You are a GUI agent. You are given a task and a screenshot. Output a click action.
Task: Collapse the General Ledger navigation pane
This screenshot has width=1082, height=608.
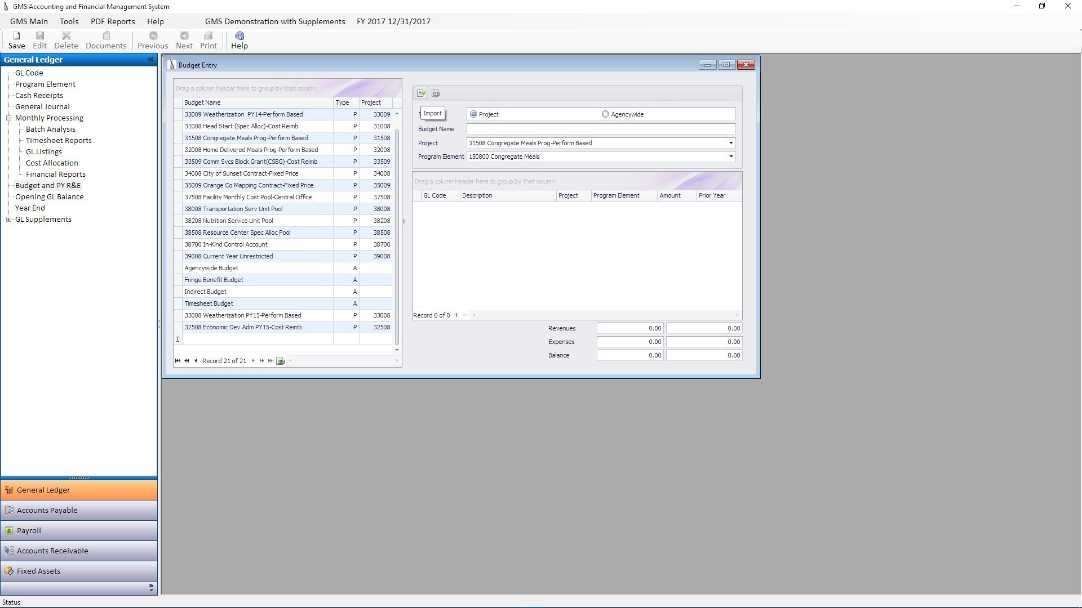pos(150,60)
